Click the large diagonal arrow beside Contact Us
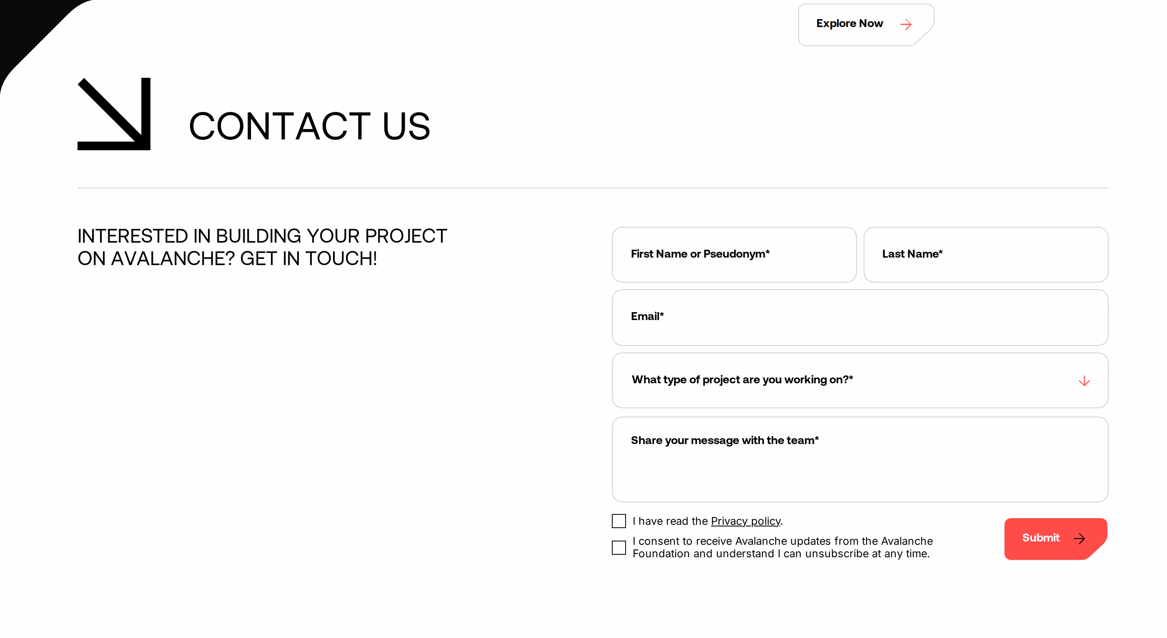1167x638 pixels. (114, 114)
